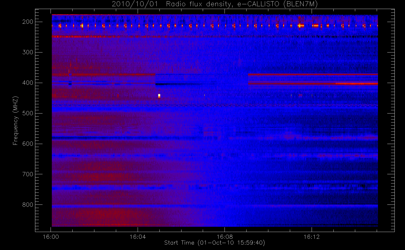Click the plot title 'Radio flux density, e-CALLISTO (BLEN7M)'
Image resolution: width=405 pixels, height=250 pixels.
242,4
